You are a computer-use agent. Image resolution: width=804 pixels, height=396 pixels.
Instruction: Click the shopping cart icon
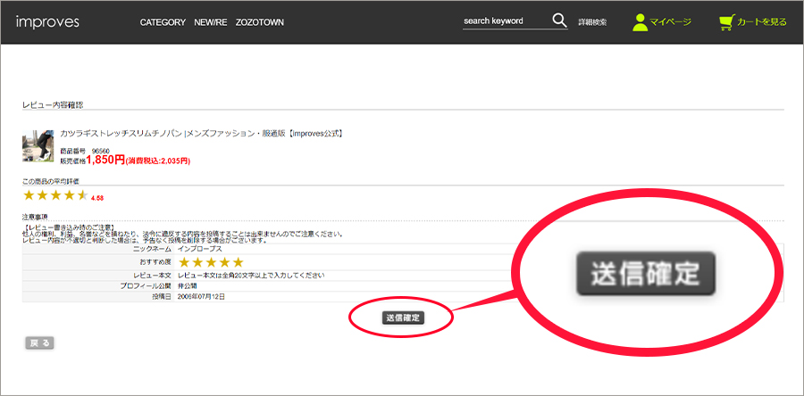coord(726,22)
